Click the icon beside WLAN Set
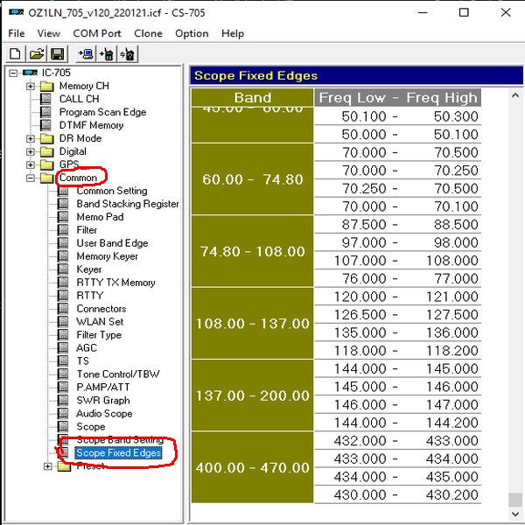This screenshot has width=525, height=525. pyautogui.click(x=63, y=321)
